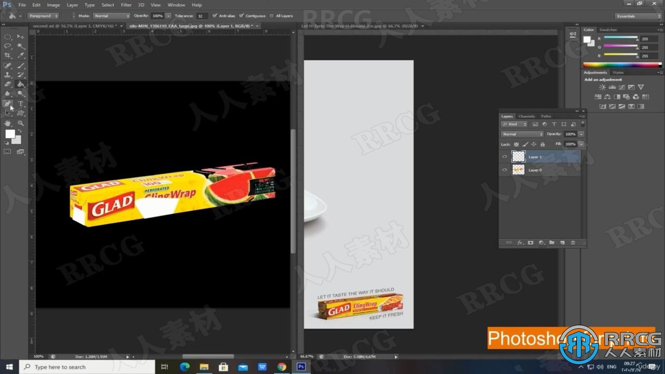This screenshot has height=374, width=665.
Task: Switch to the Channels tab
Action: coord(526,116)
